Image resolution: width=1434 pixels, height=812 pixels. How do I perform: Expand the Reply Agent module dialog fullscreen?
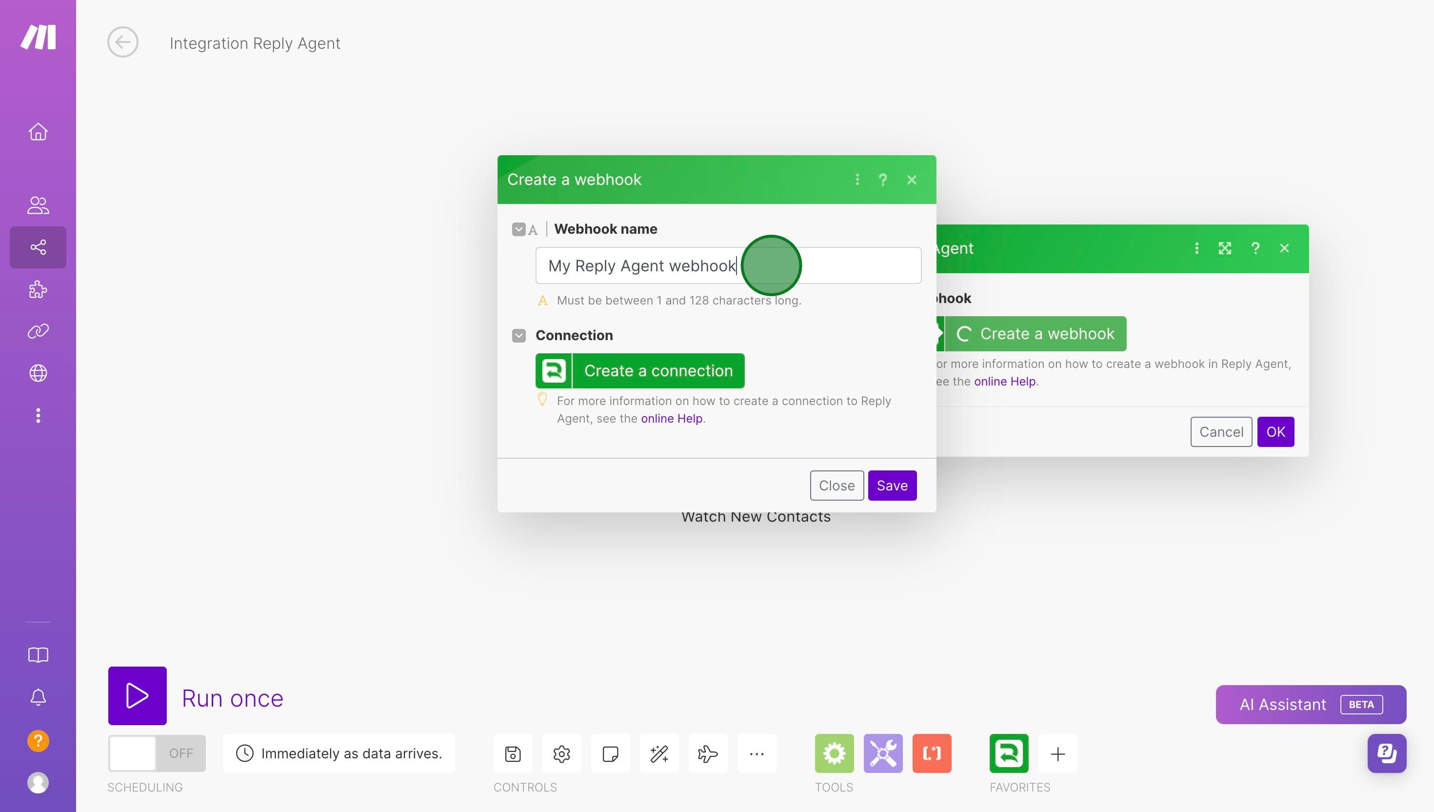pos(1224,248)
